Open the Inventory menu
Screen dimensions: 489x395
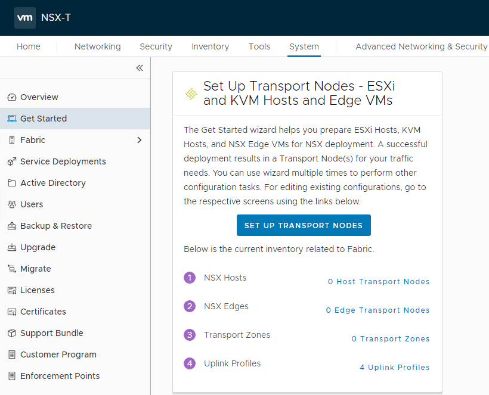coord(210,46)
